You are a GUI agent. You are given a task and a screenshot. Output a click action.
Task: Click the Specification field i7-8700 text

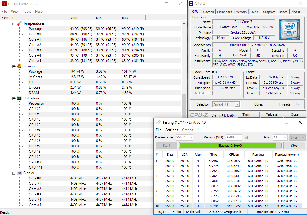[257, 45]
